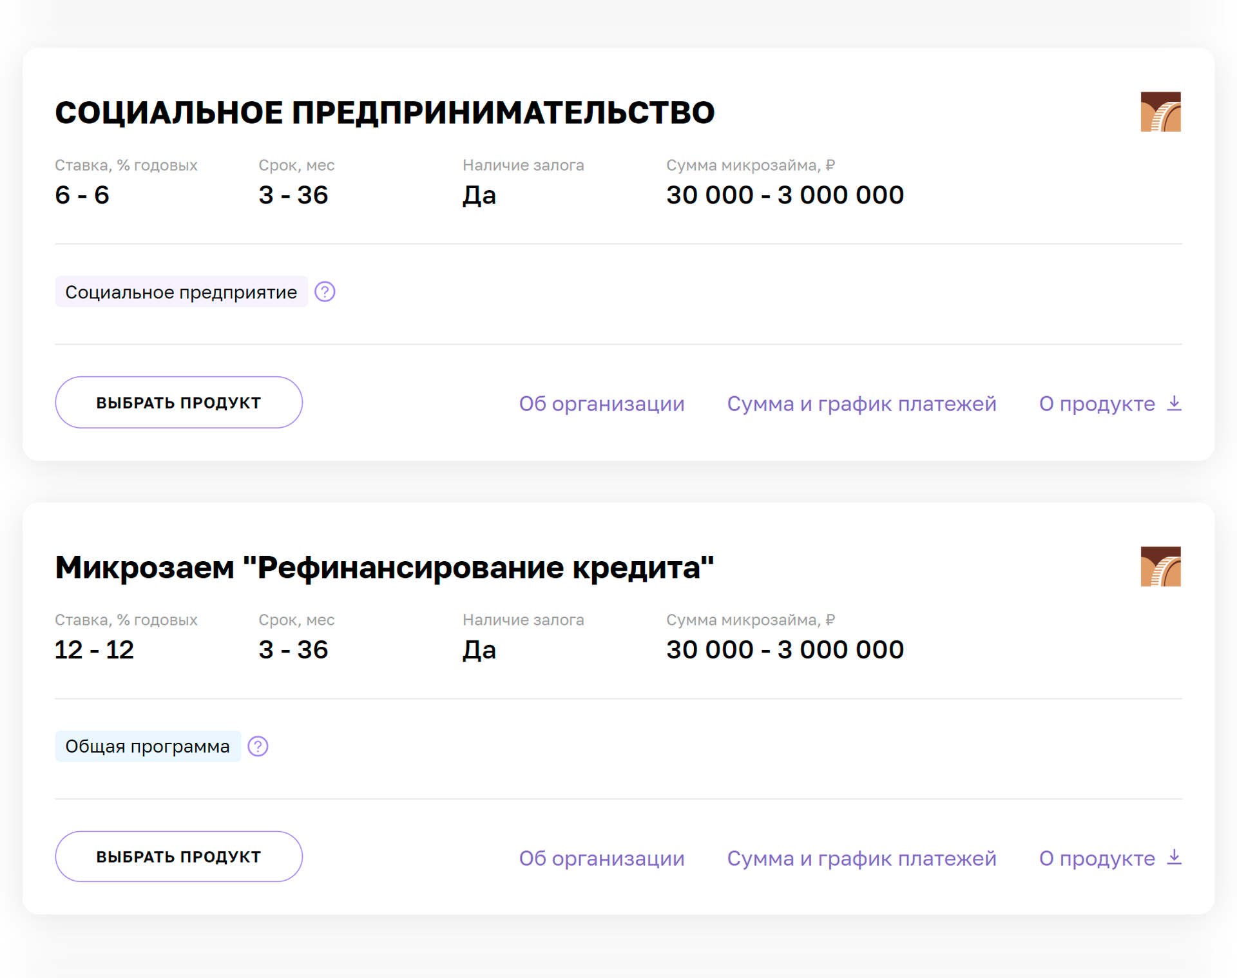Choose the Рефинансирование кредита product via Выбрать продукт
The height and width of the screenshot is (978, 1237).
click(x=178, y=857)
